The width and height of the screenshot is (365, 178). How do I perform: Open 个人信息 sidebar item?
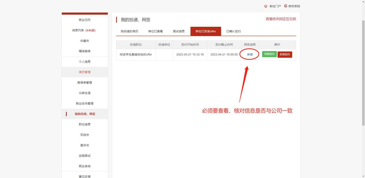tap(85, 62)
